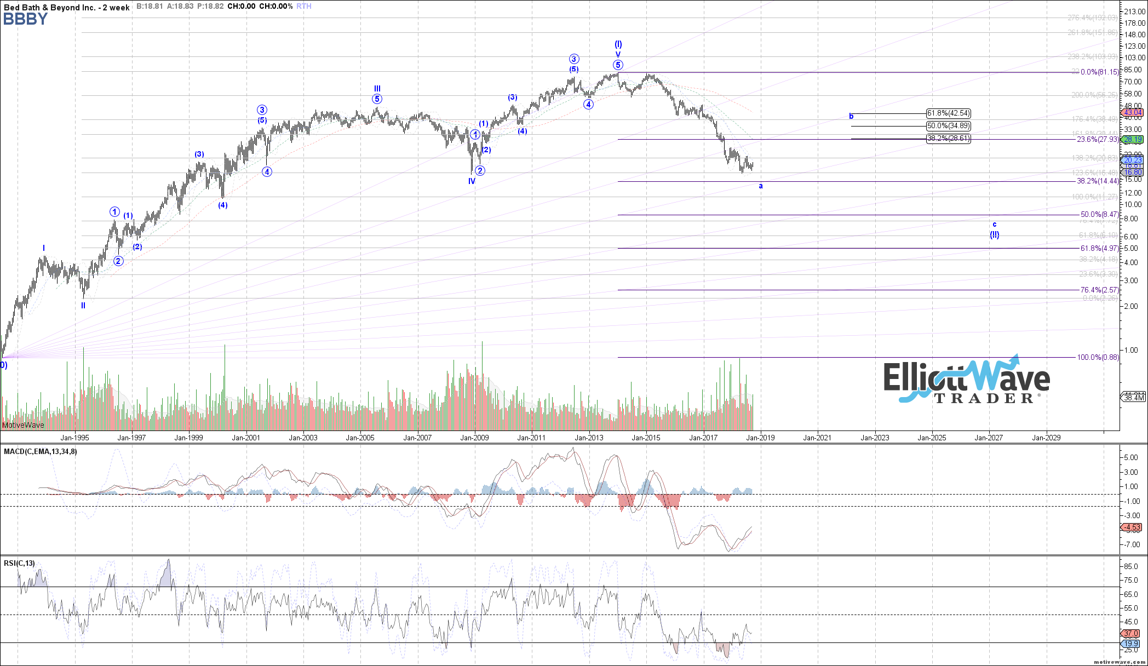Click Jan-2029 on the time axis
Image resolution: width=1148 pixels, height=666 pixels.
point(1046,438)
